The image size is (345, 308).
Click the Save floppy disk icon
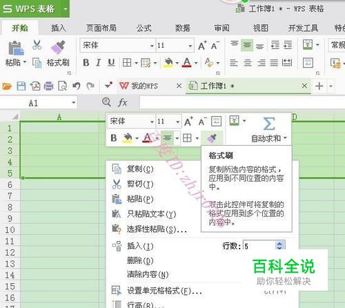(x=21, y=86)
